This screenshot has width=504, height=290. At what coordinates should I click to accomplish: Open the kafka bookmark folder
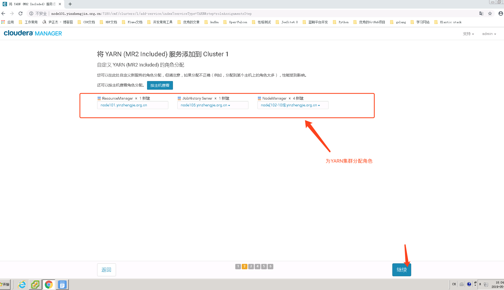tap(212, 22)
